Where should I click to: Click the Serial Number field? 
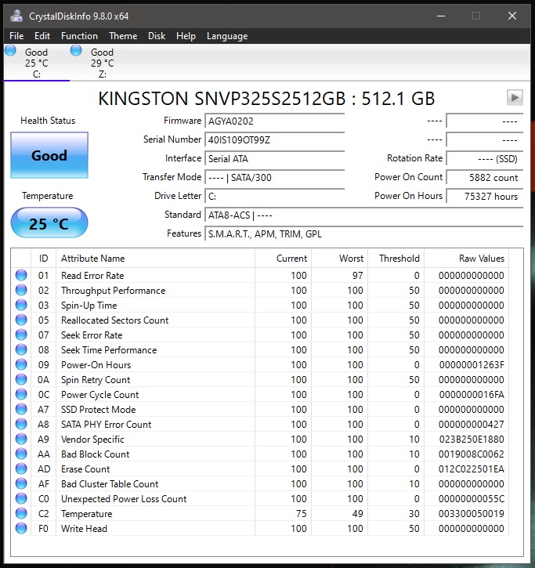pos(275,139)
